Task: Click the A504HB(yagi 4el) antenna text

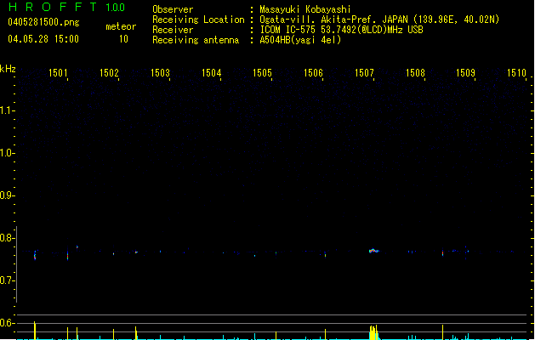Action: [300, 40]
